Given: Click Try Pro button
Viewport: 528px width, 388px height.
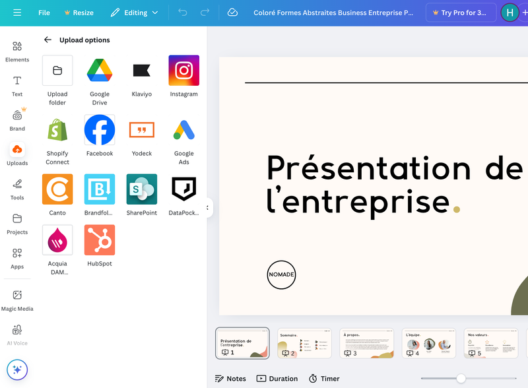Looking at the screenshot, I should click(x=461, y=13).
